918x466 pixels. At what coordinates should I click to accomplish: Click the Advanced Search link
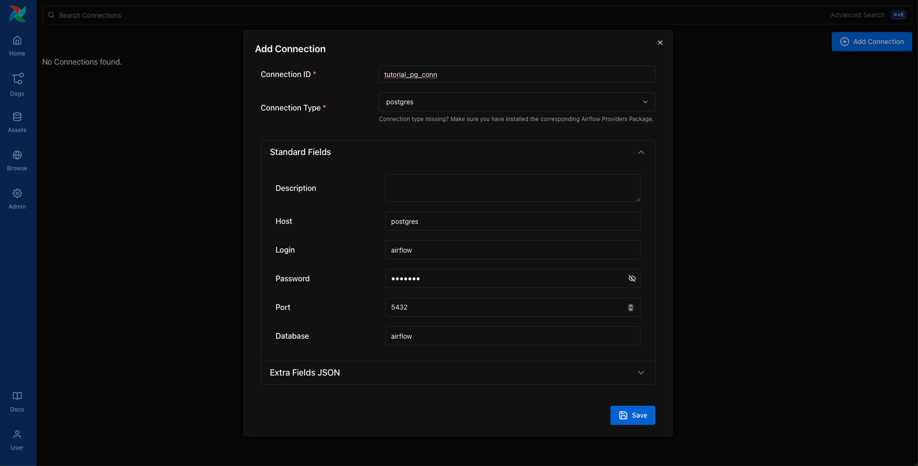857,15
